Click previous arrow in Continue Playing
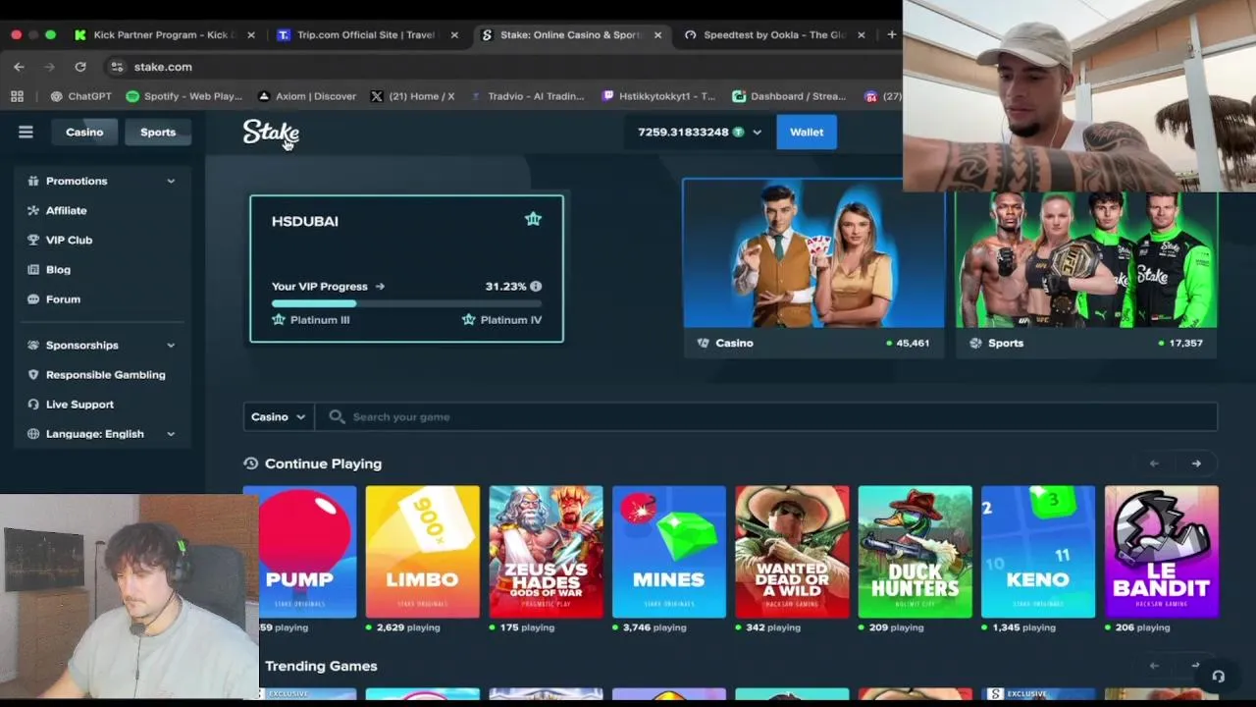Viewport: 1256px width, 707px height. [x=1154, y=463]
